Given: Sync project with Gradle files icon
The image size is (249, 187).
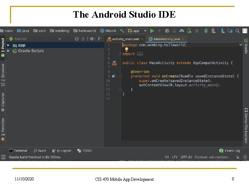Looking at the screenshot, I should coord(206,30).
